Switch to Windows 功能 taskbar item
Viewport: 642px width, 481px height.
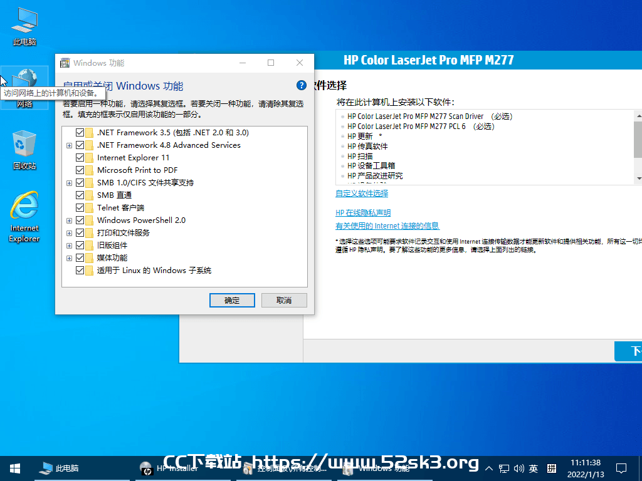[x=385, y=468]
